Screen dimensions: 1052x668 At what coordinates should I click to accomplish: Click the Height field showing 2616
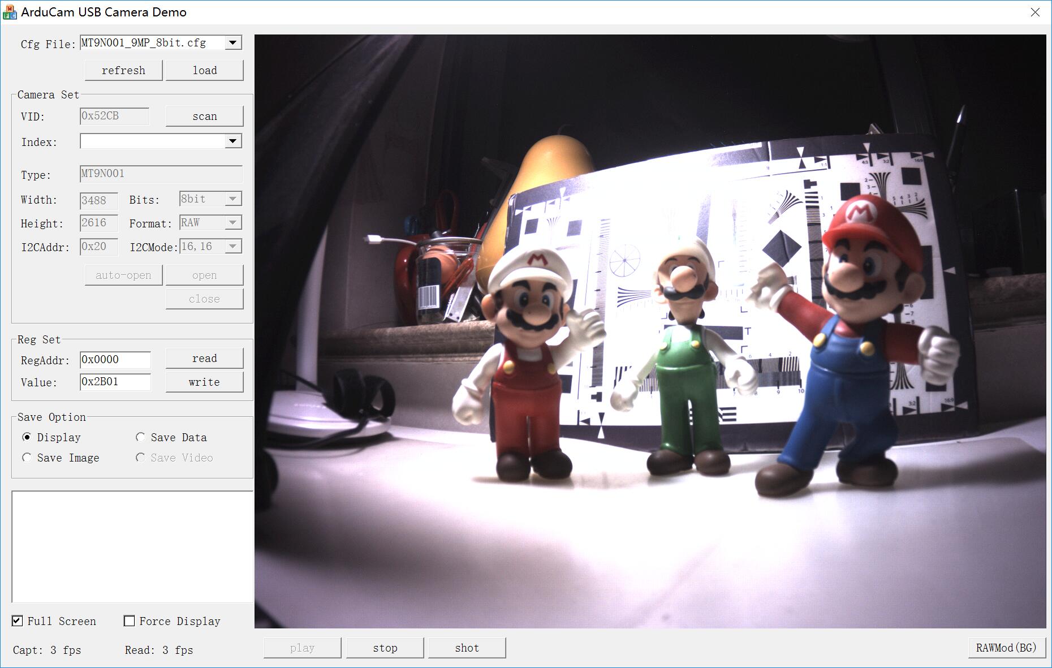tap(99, 223)
